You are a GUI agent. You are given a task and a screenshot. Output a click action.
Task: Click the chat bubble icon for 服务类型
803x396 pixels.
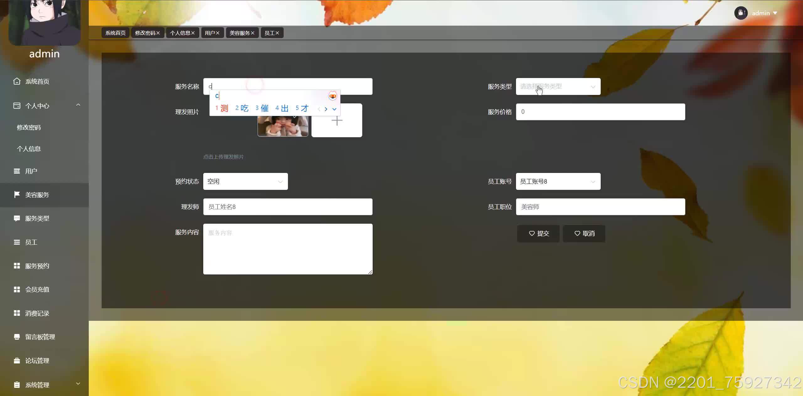pos(17,218)
